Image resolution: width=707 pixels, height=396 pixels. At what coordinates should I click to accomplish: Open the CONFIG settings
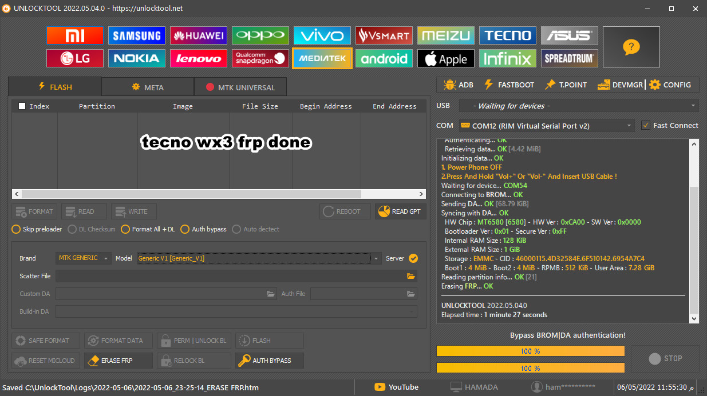[x=670, y=85]
